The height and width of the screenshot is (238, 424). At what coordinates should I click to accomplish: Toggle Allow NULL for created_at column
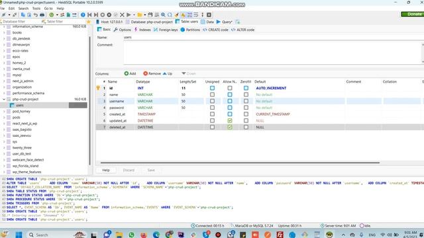point(230,114)
